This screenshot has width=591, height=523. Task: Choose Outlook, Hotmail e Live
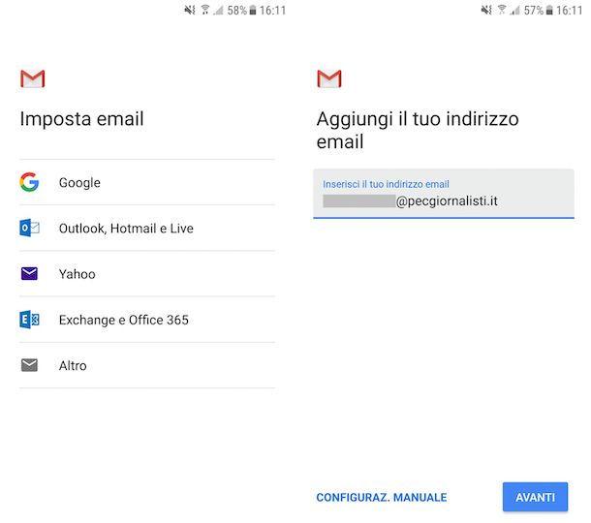pos(147,229)
